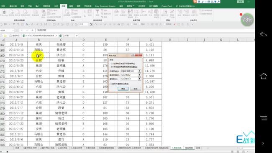Open the Existing Connections icon
272x153 pixels.
point(36,12)
